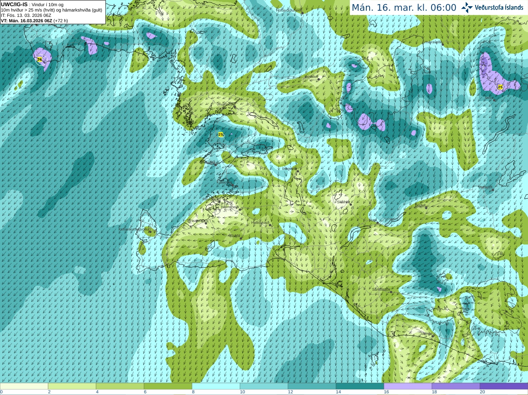Viewport: 528px width, 395px height.
Task: Click the yellow 25 gust marker near Setur
Action: (x=500, y=87)
